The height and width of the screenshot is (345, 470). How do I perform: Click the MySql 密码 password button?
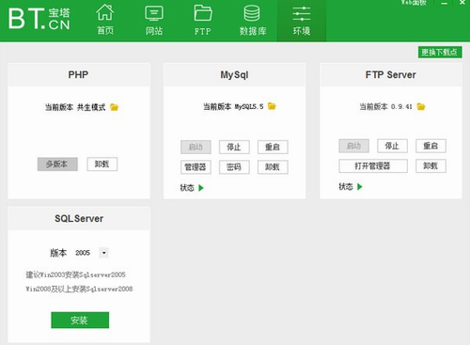234,167
